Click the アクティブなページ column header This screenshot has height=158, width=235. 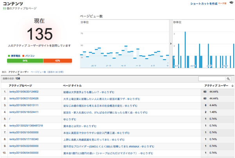click(x=20, y=86)
